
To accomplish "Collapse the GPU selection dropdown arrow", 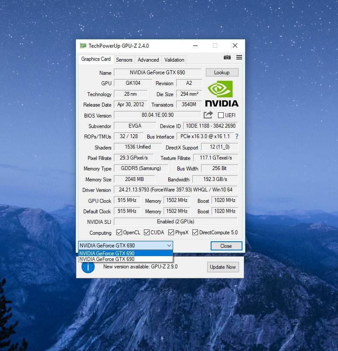I will coord(169,246).
